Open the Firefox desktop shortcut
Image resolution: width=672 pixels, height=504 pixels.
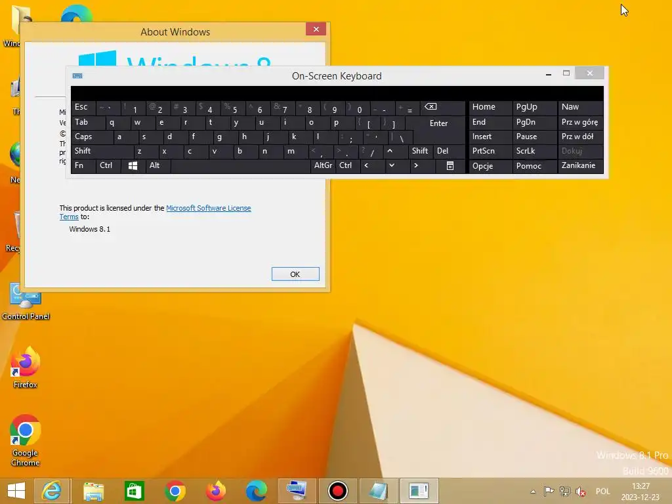[25, 367]
